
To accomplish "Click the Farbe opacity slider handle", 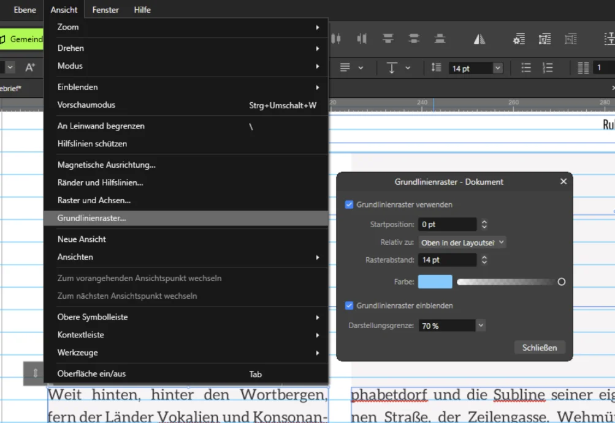I will tap(561, 282).
